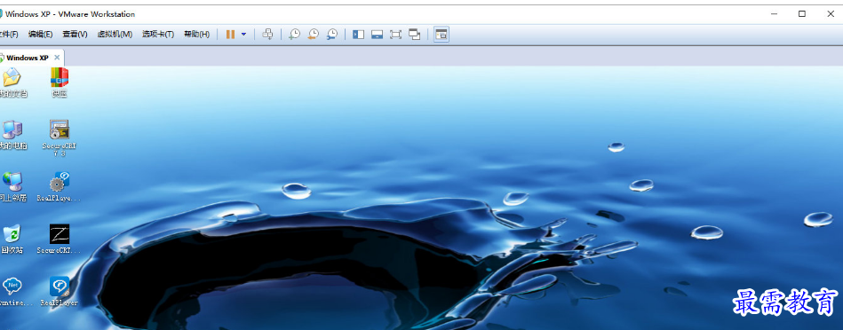Viewport: 843px width, 330px height.
Task: Select the 网上邻居 desktop icon
Action: 12,186
